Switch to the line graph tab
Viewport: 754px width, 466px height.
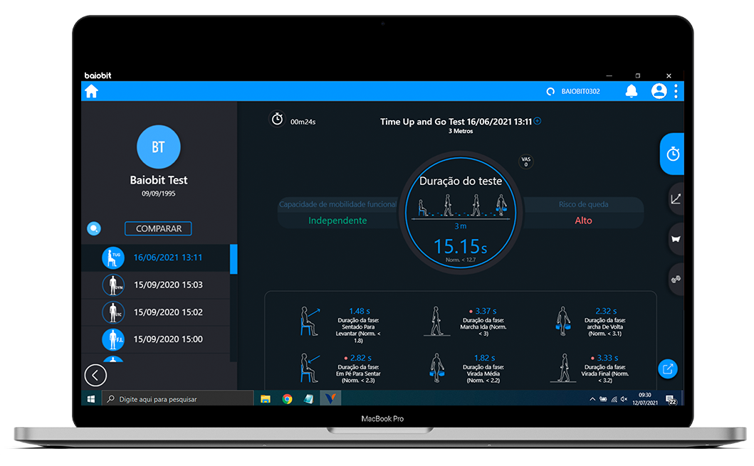coord(676,198)
